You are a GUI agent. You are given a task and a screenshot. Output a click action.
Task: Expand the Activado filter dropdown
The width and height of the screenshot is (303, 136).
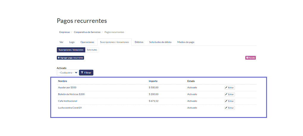pos(67,73)
